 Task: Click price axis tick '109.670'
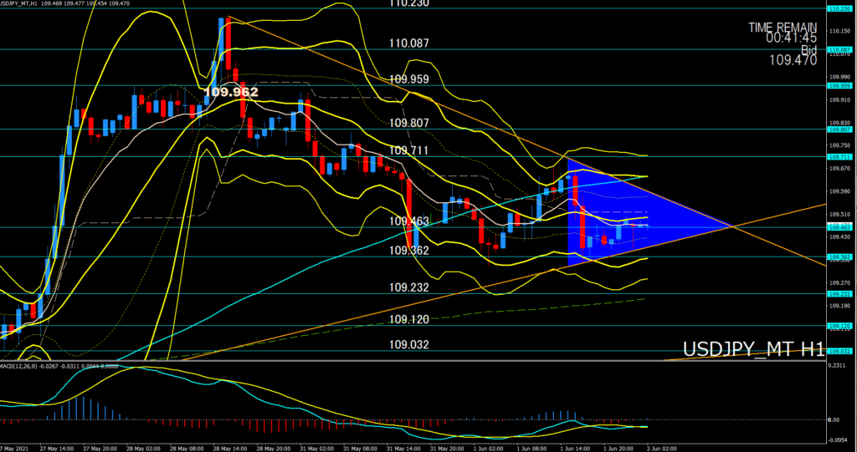(840, 169)
